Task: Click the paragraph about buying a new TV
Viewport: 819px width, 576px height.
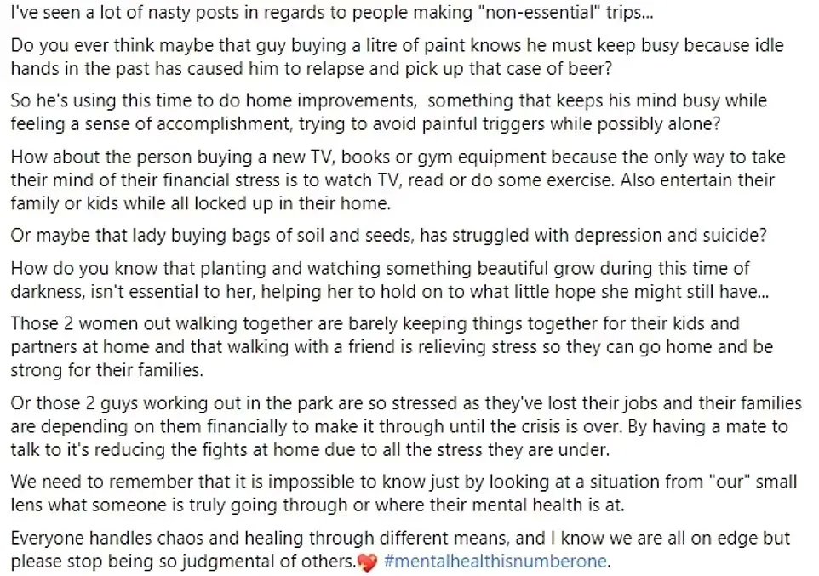Action: point(398,180)
